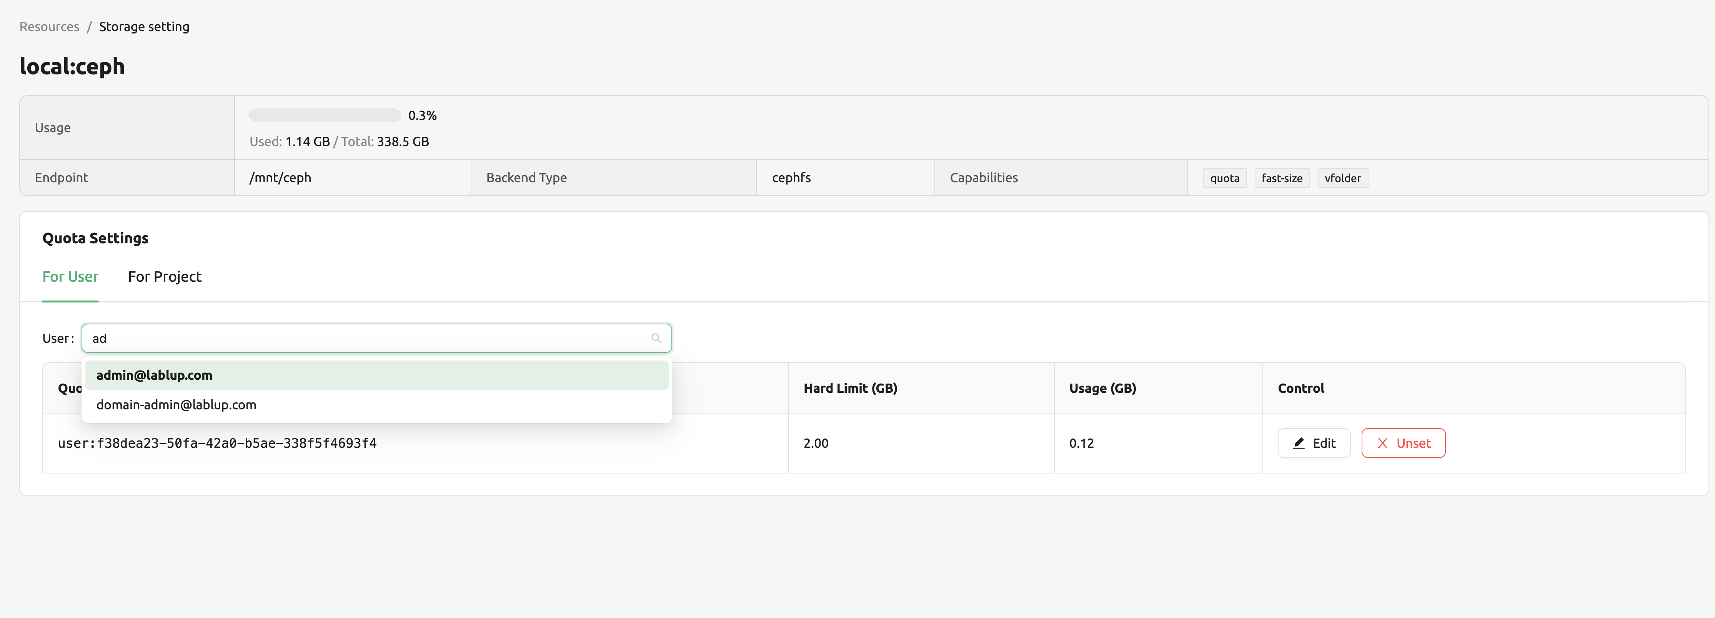
Task: Click the Quota Settings heading
Action: (x=95, y=238)
